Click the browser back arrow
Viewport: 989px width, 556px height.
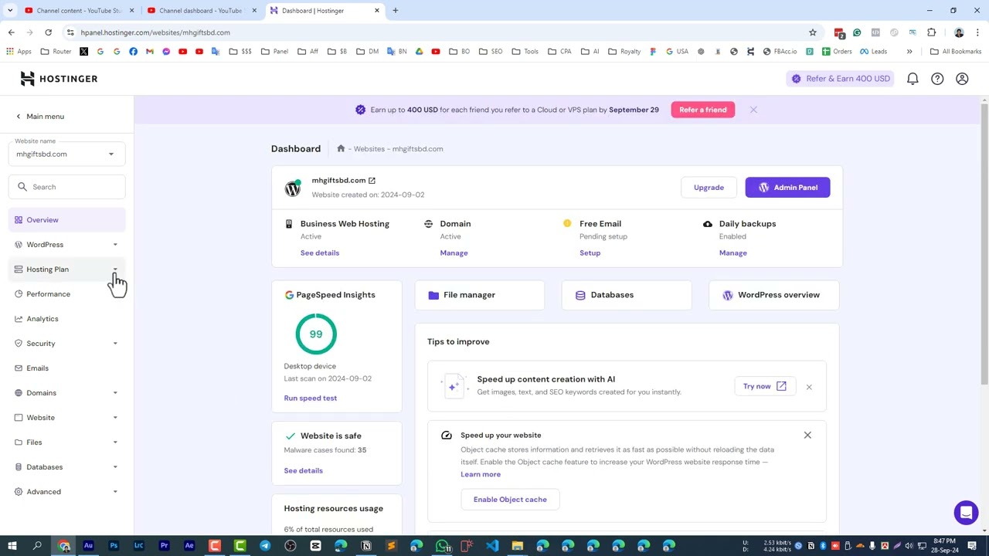(11, 32)
